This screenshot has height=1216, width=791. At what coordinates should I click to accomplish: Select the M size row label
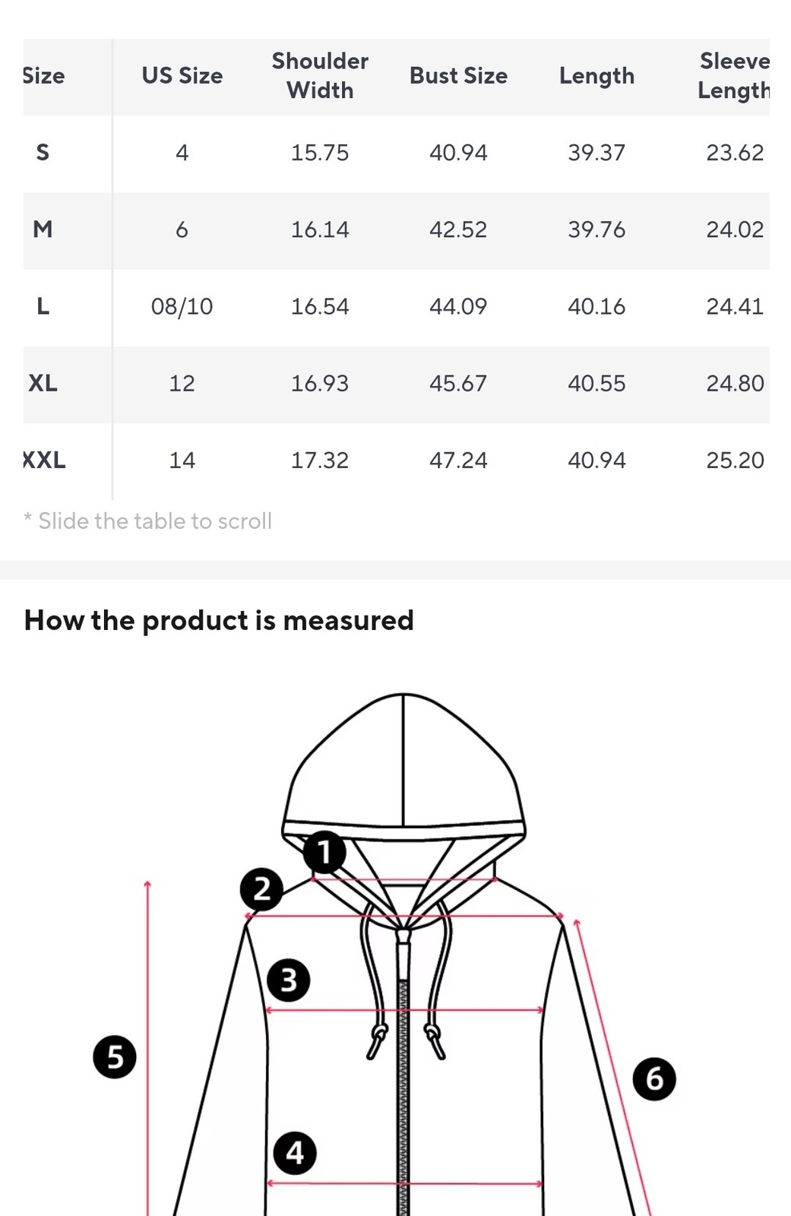pyautogui.click(x=43, y=229)
